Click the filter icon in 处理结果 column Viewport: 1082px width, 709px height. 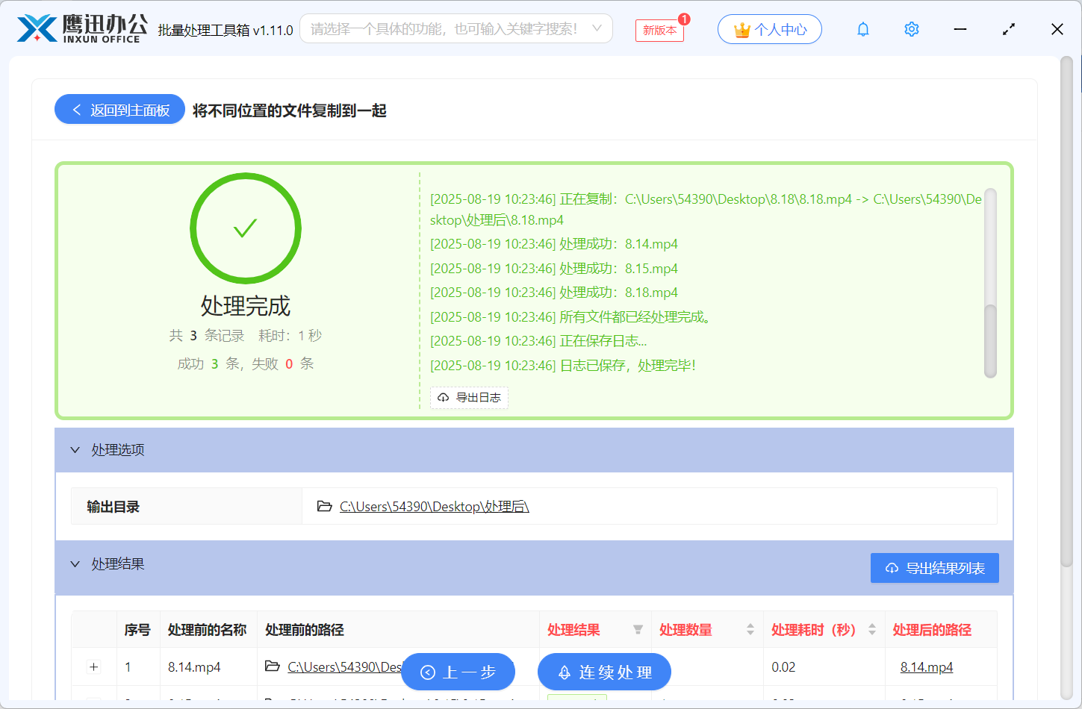pos(638,630)
